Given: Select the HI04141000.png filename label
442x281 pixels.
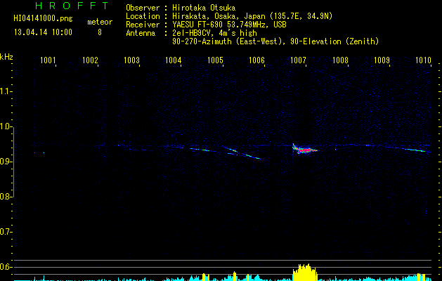Looking at the screenshot, I should click(x=43, y=19).
